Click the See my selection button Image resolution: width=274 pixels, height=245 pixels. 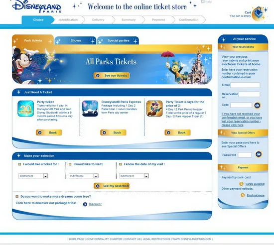[x=112, y=186]
